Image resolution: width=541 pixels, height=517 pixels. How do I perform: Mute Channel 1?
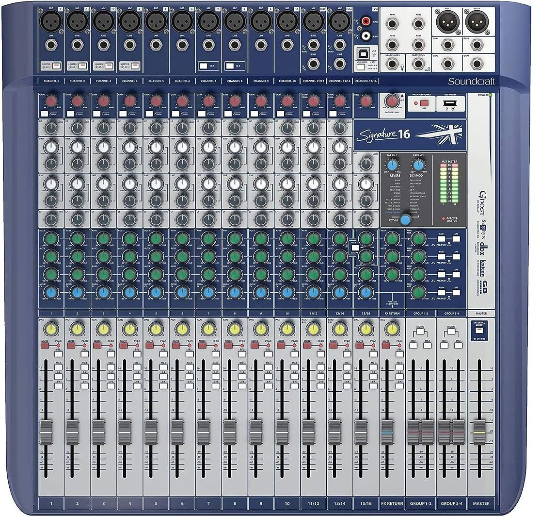point(45,346)
